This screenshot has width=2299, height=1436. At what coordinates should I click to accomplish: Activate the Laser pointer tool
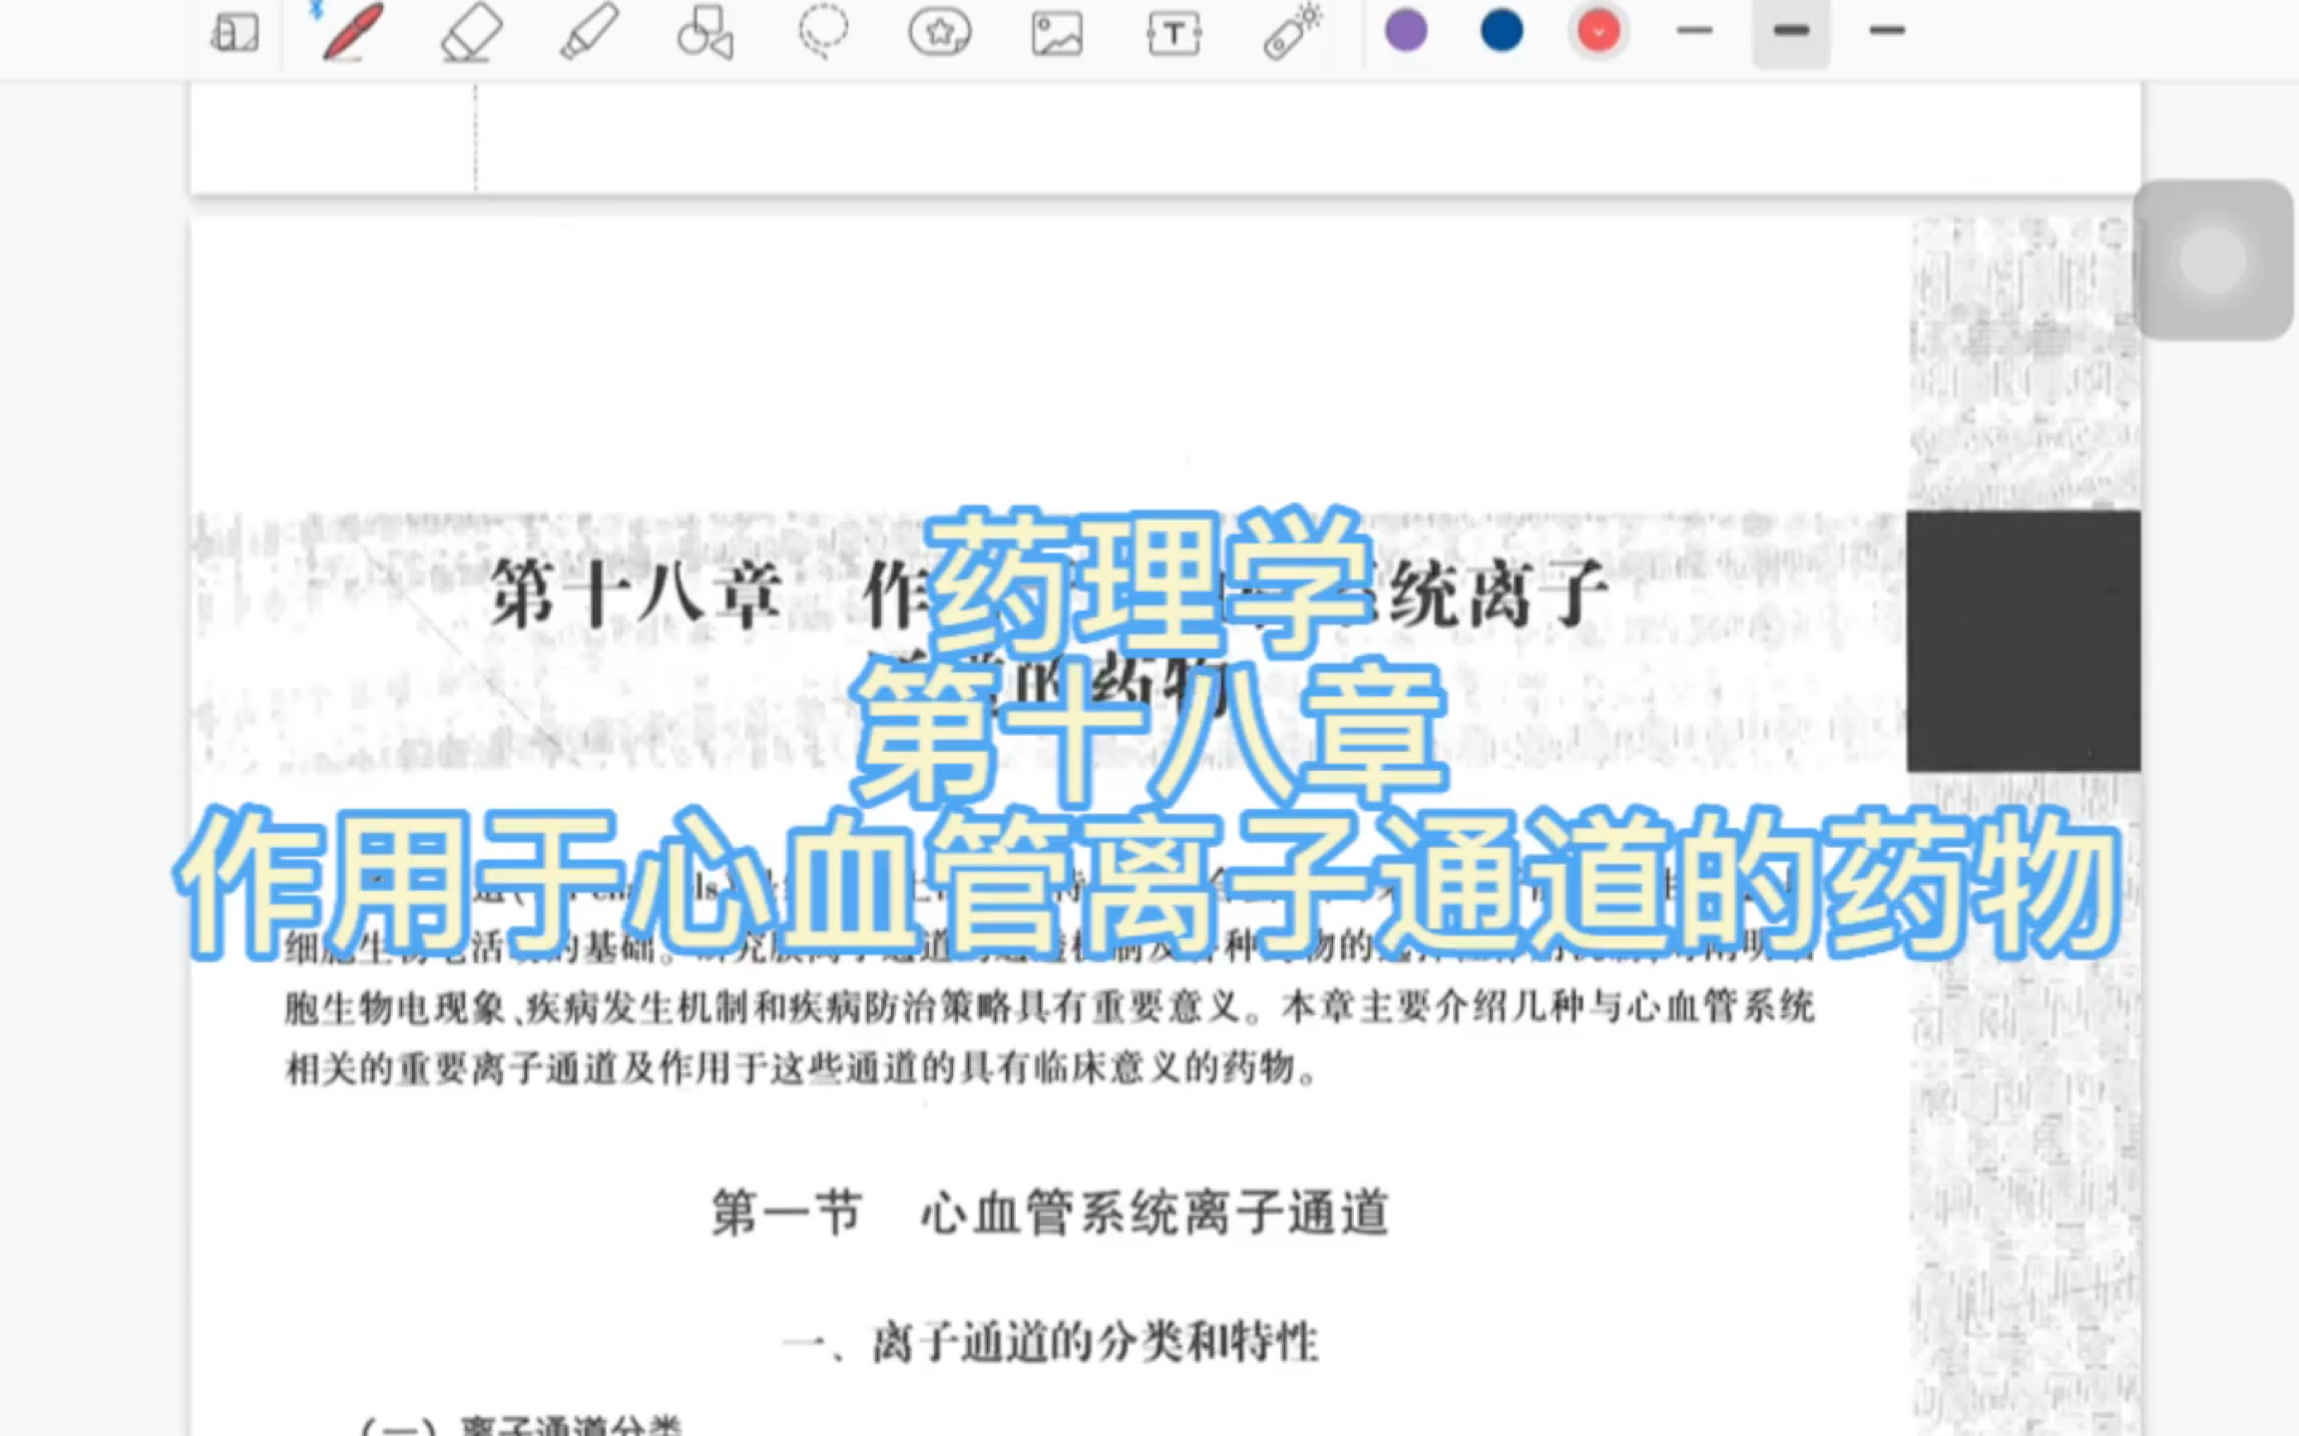pyautogui.click(x=1292, y=32)
